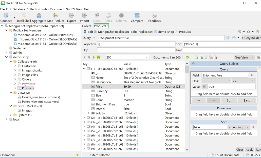
Task: Expand the Customers collection
Action: [15, 66]
